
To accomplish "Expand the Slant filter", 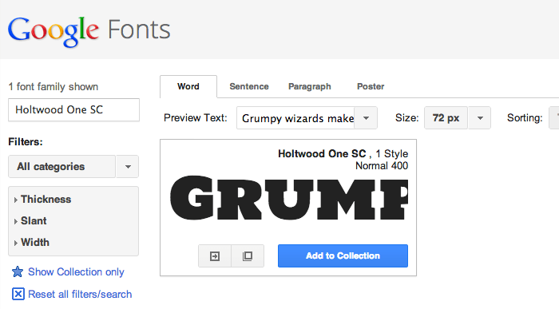I will tap(30, 221).
